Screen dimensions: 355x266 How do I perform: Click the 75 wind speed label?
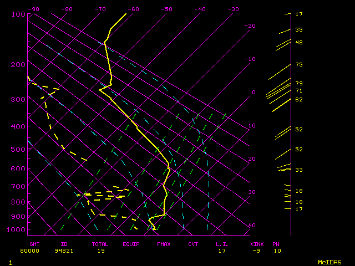[299, 65]
